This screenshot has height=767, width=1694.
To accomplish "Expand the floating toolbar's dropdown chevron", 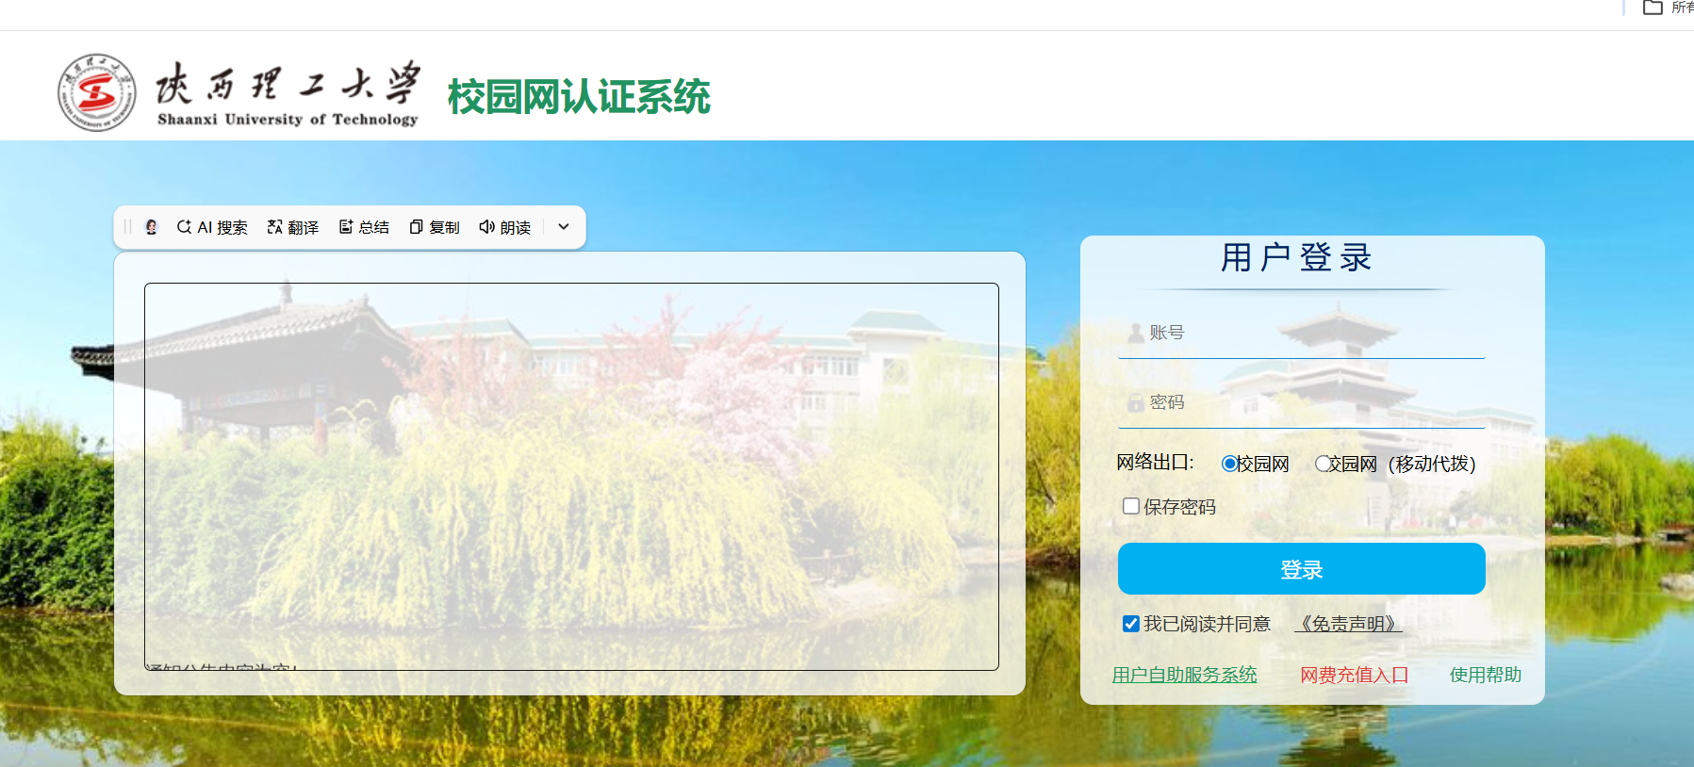I will pyautogui.click(x=564, y=227).
